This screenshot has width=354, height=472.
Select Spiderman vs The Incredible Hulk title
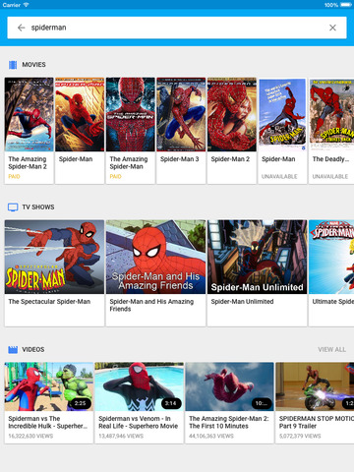click(x=48, y=423)
